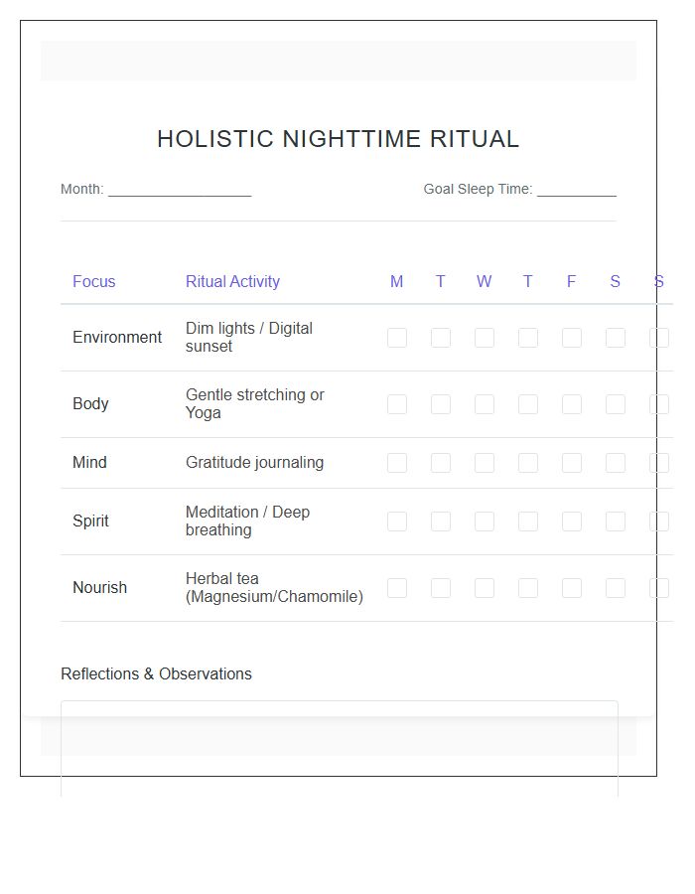Viewport: 695px width, 894px height.
Task: Mark Monday for Gratitude journaling
Action: point(397,463)
